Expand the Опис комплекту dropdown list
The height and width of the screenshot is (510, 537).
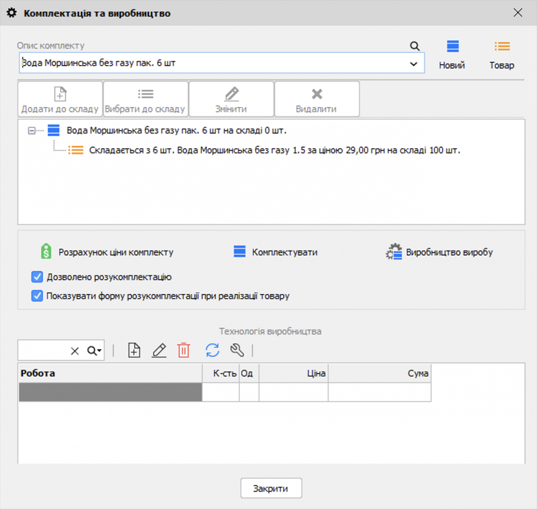click(413, 64)
